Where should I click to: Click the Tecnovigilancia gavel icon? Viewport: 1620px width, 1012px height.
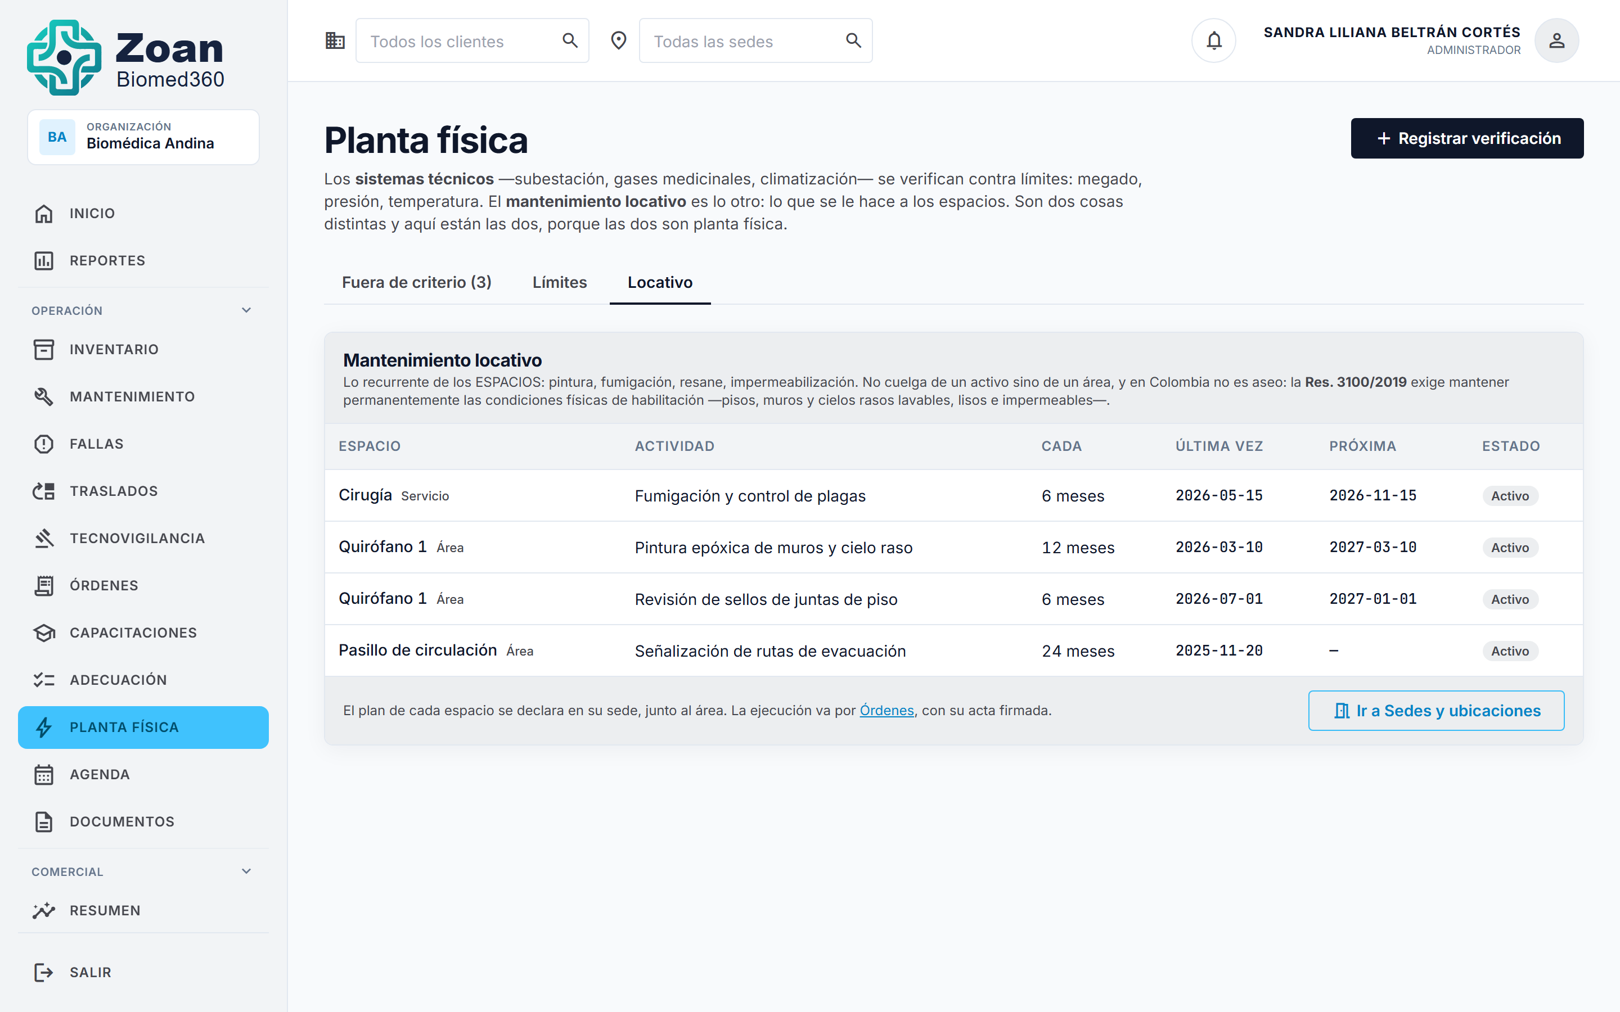point(43,538)
